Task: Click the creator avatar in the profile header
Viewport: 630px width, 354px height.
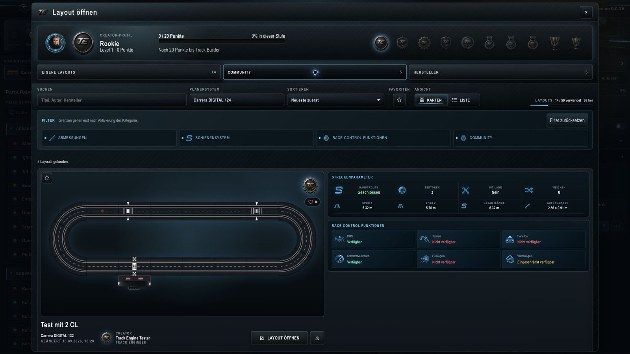Action: point(55,42)
